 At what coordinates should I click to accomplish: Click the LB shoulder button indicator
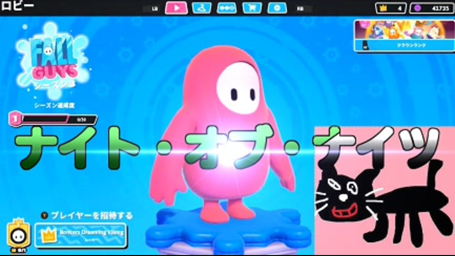(154, 9)
